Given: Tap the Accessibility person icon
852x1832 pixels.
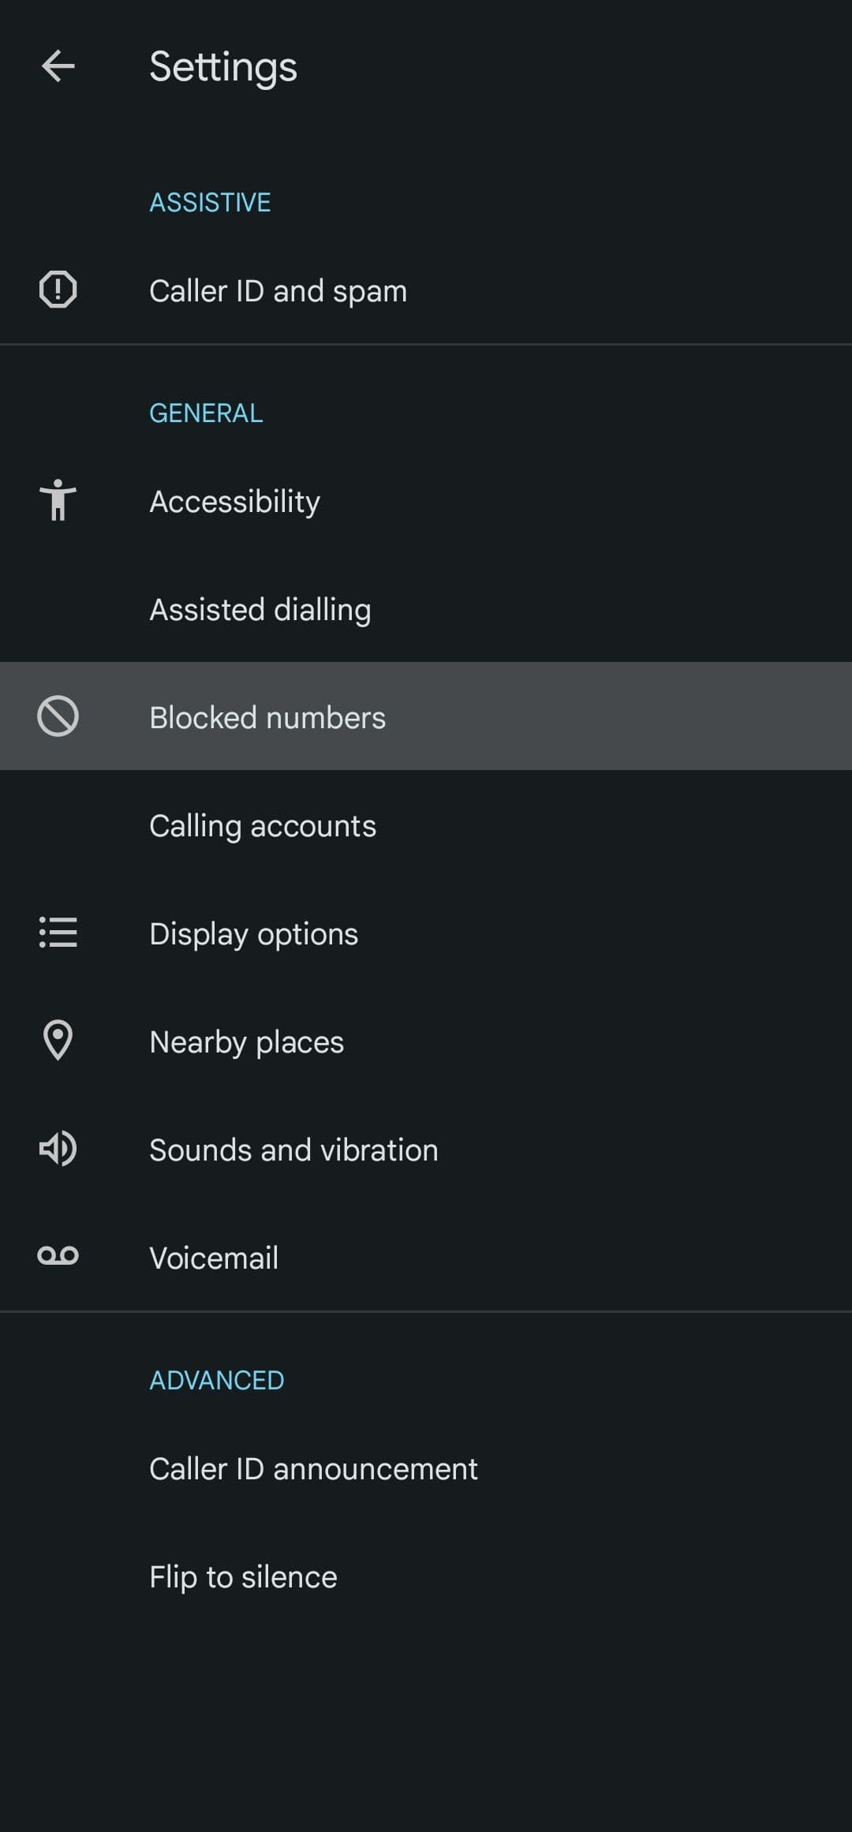Looking at the screenshot, I should (58, 500).
